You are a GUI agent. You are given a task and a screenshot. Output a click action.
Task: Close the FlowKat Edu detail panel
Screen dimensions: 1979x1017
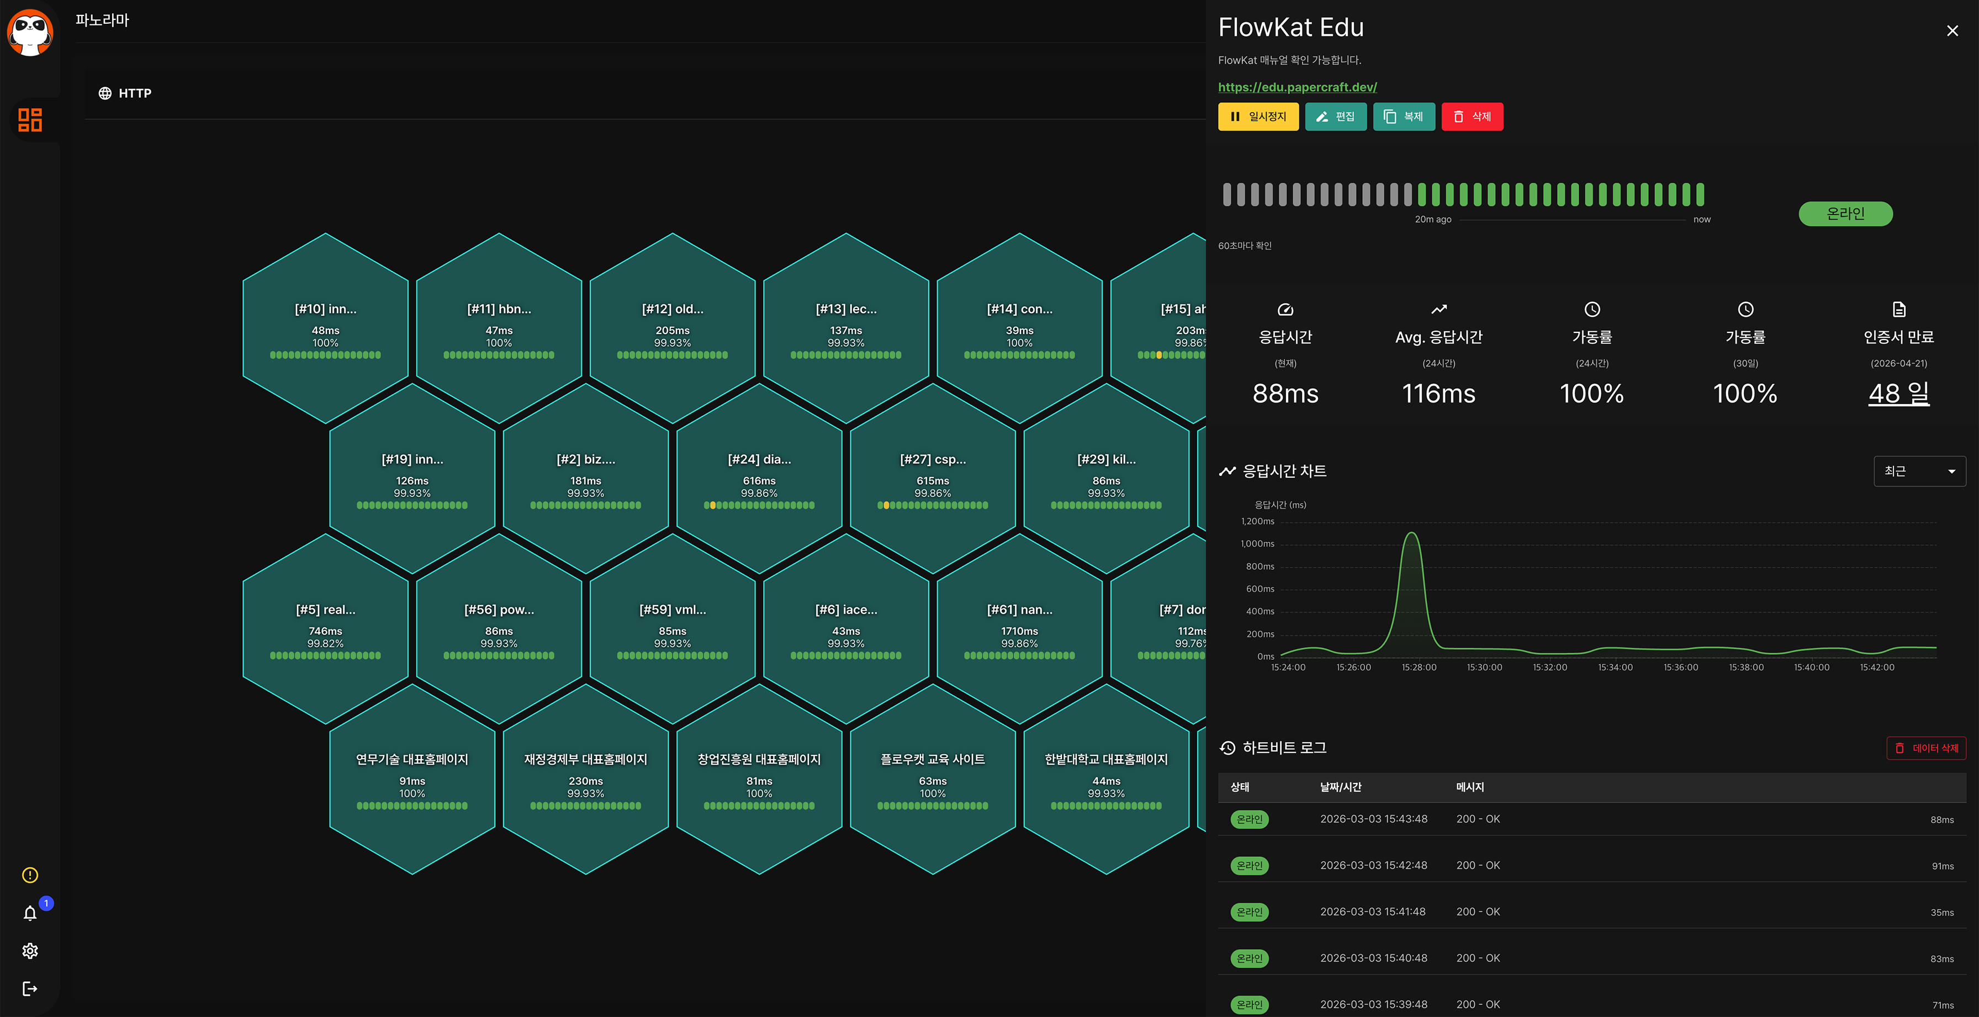(1952, 31)
